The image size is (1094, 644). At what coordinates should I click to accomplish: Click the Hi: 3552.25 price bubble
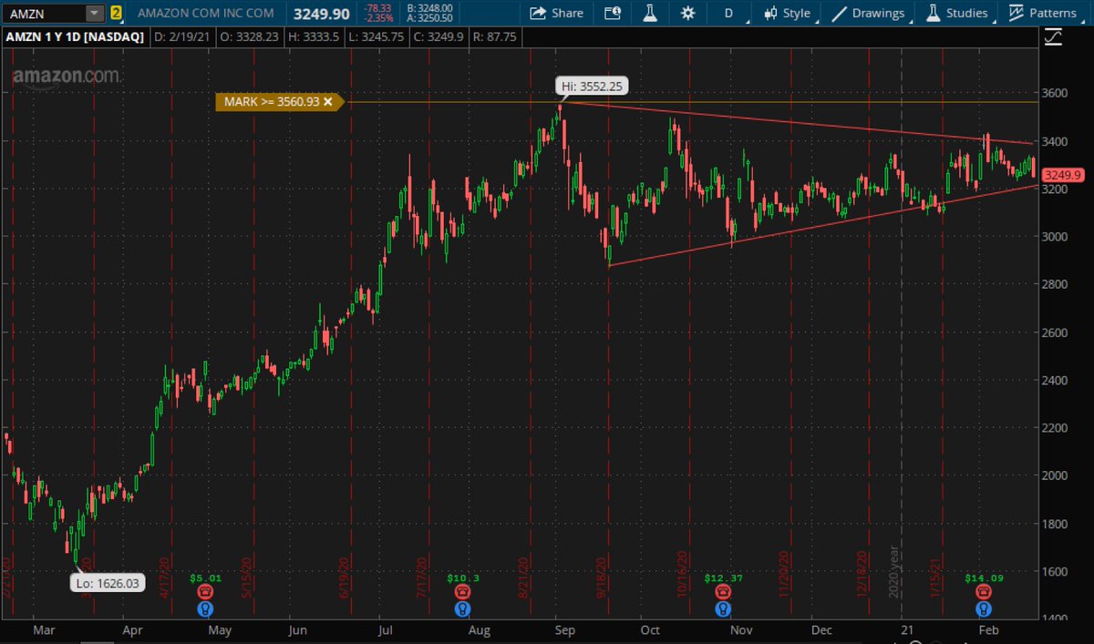(593, 86)
